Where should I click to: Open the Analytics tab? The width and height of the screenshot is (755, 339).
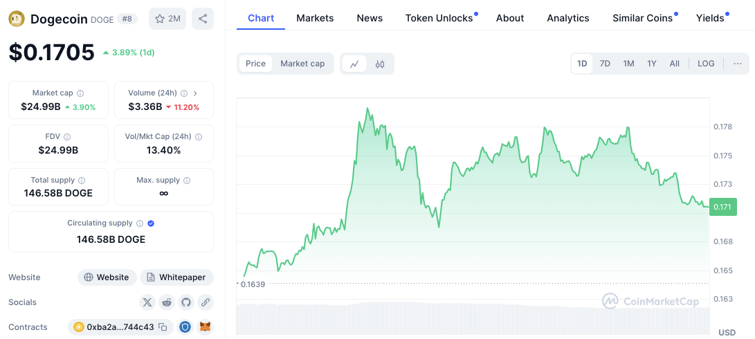(568, 18)
